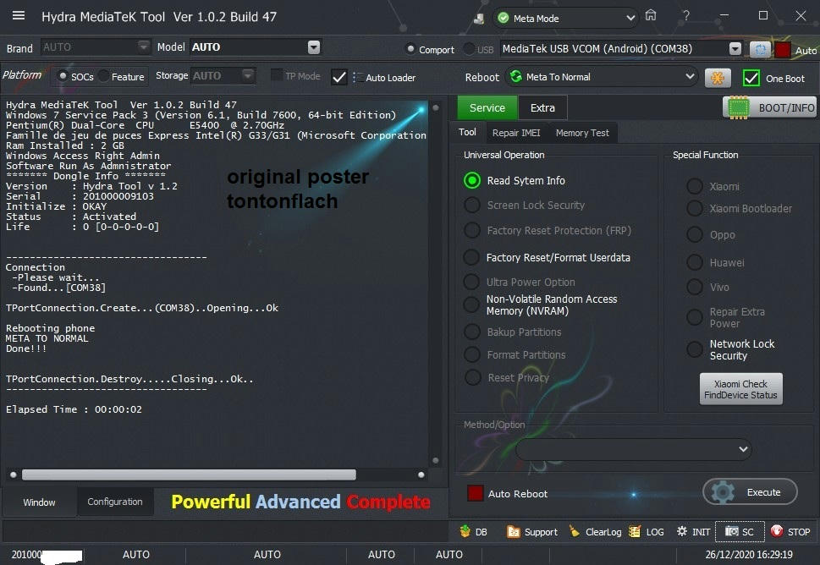
Task: Open the help question mark icon
Action: click(x=686, y=16)
